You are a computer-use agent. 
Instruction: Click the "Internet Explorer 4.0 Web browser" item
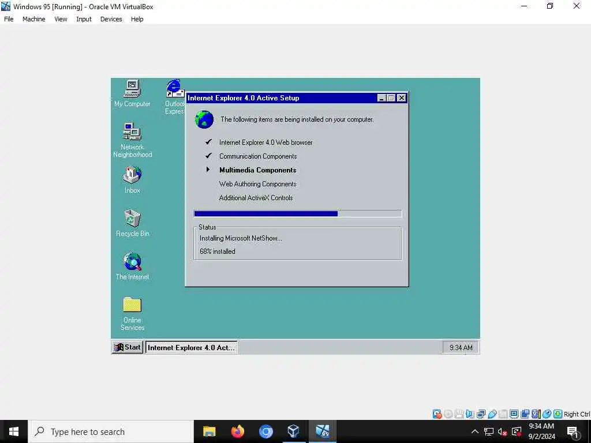265,142
